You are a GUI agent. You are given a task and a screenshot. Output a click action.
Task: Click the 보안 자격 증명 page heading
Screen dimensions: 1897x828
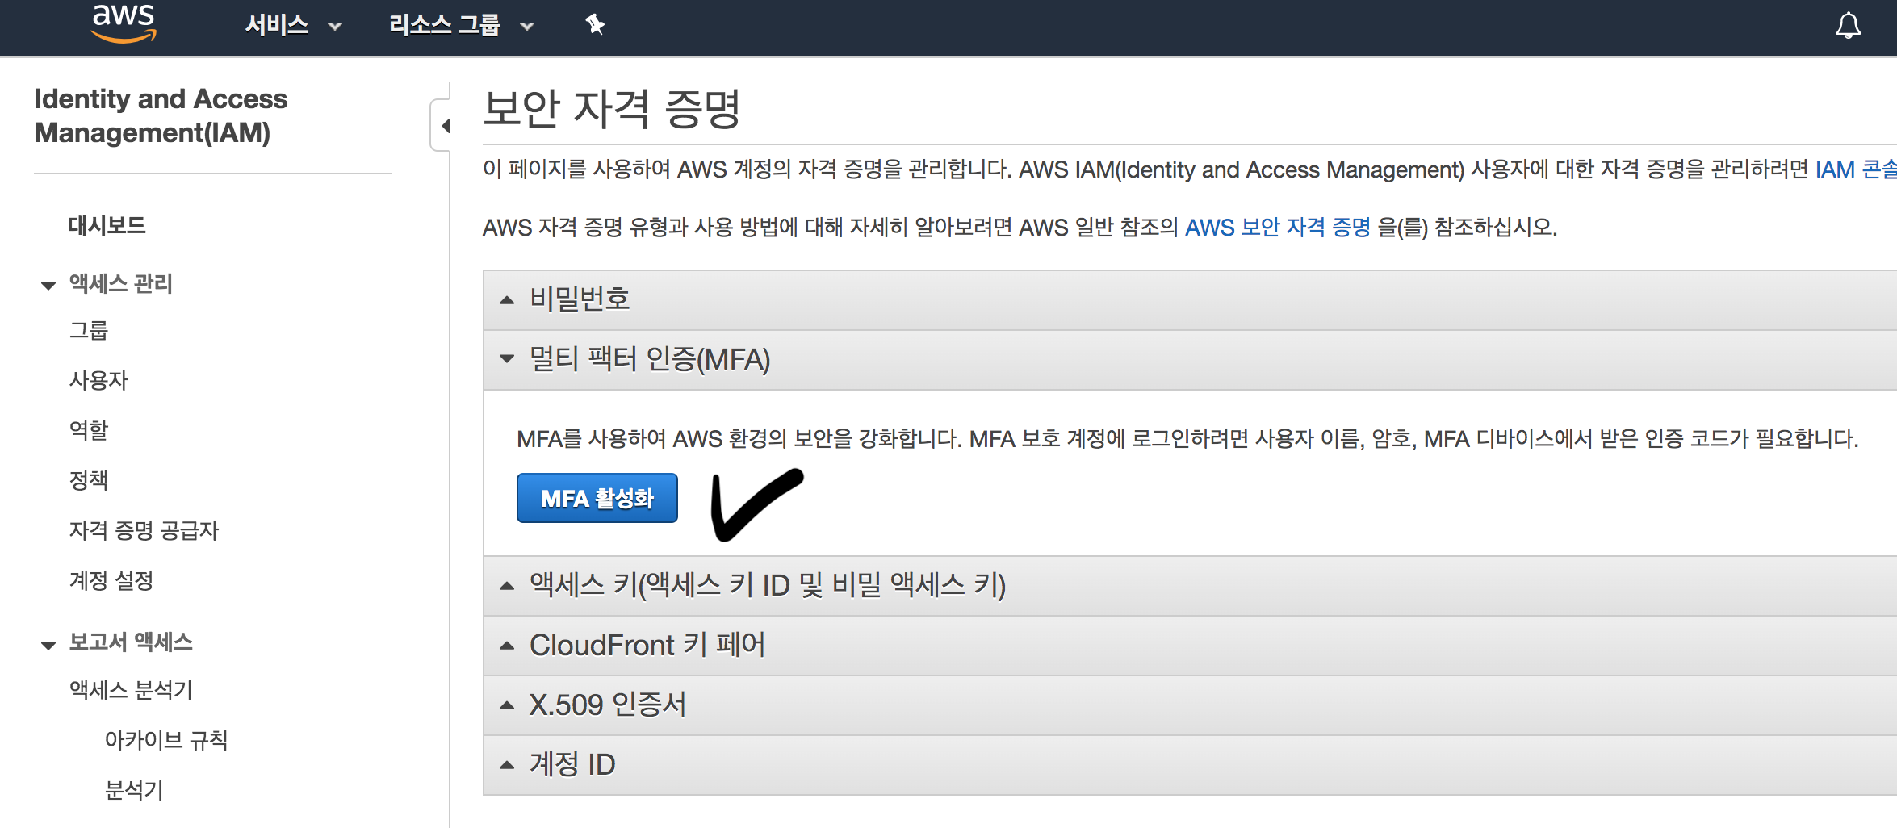pyautogui.click(x=612, y=109)
